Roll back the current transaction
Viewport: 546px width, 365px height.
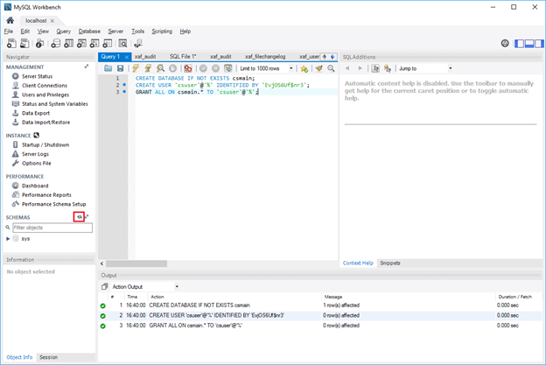tap(215, 68)
